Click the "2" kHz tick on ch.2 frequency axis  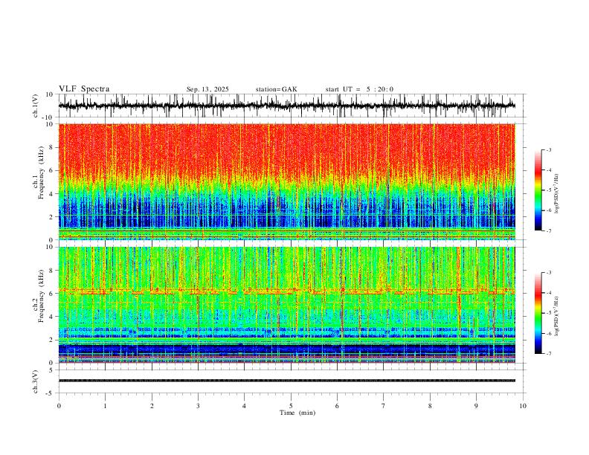(x=51, y=340)
